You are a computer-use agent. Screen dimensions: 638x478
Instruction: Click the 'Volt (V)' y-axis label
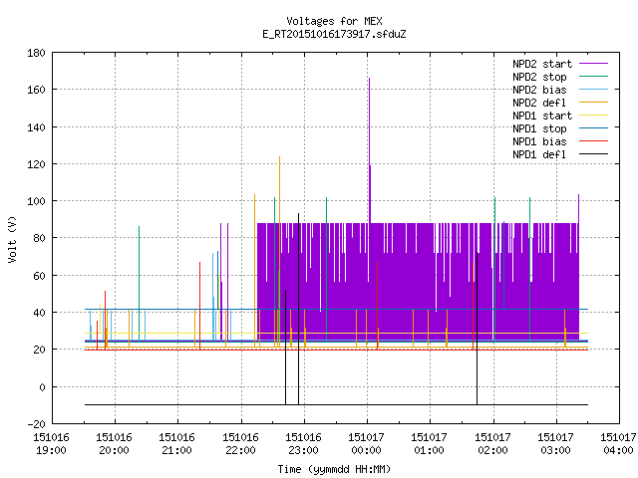(12, 239)
